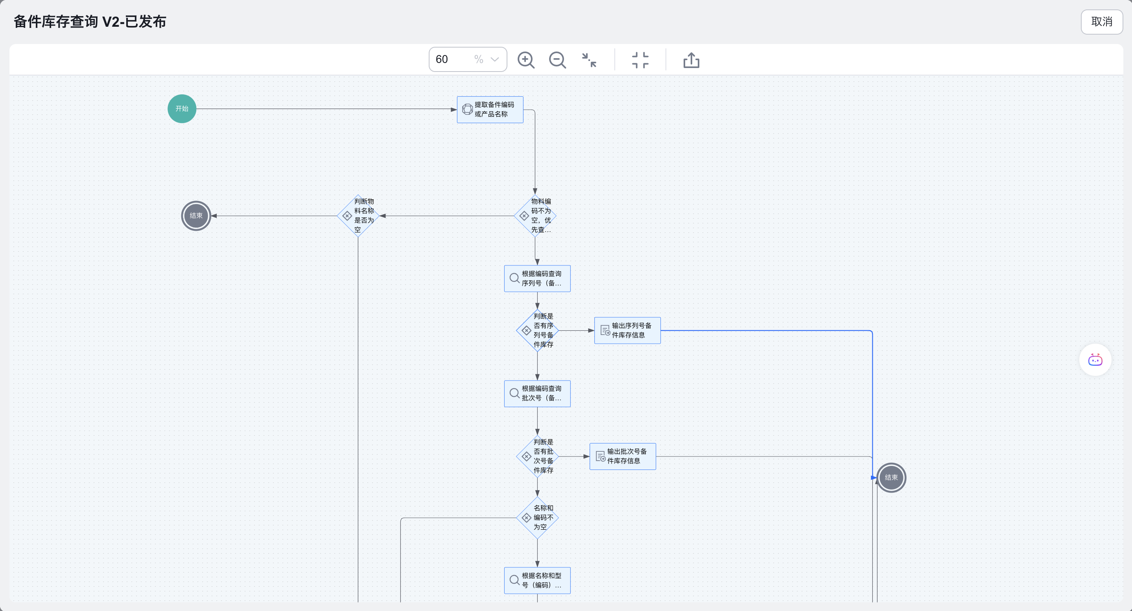Click the zoom in magnifier icon
This screenshot has width=1132, height=611.
click(525, 60)
